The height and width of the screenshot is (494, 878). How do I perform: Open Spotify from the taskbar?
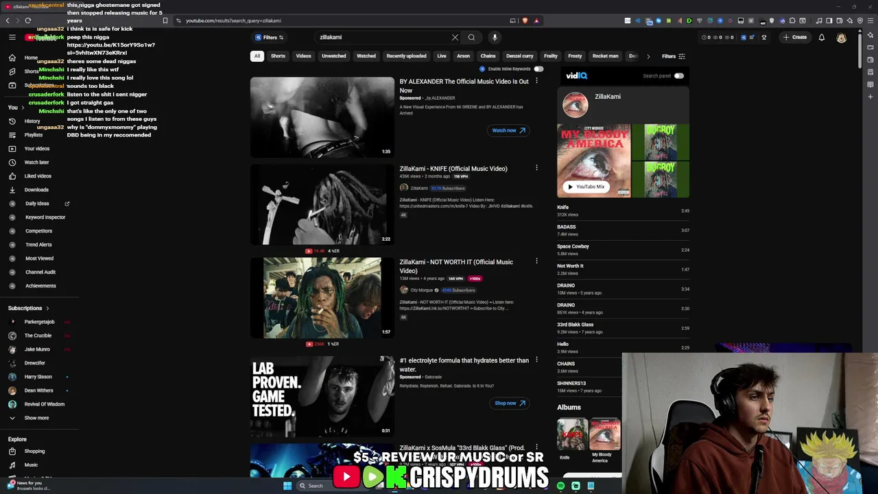coord(560,486)
